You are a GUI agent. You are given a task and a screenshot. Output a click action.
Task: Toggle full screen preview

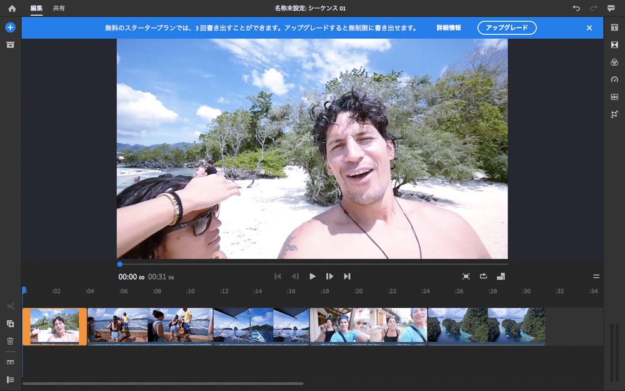coord(466,276)
